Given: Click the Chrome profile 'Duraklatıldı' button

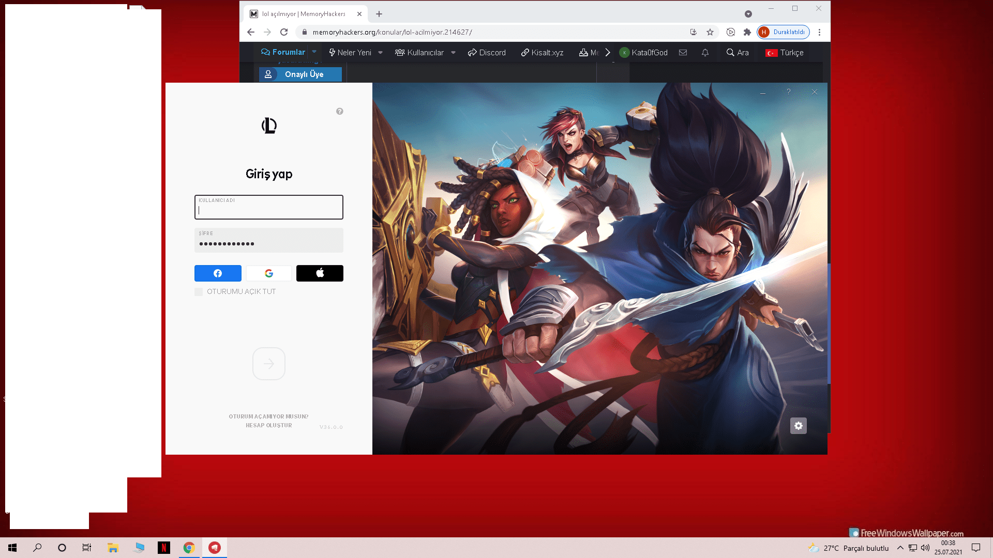Looking at the screenshot, I should tap(784, 32).
